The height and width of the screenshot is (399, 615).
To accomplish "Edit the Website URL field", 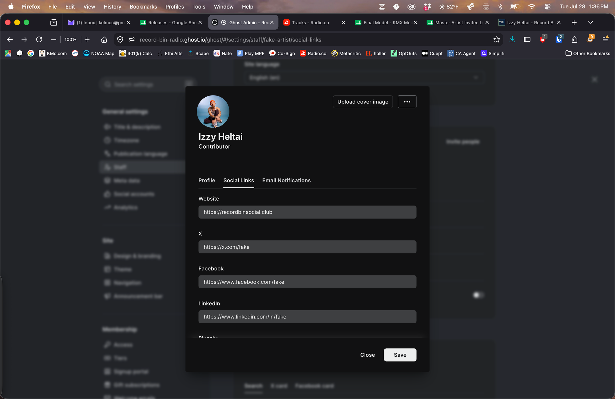I will pyautogui.click(x=307, y=212).
